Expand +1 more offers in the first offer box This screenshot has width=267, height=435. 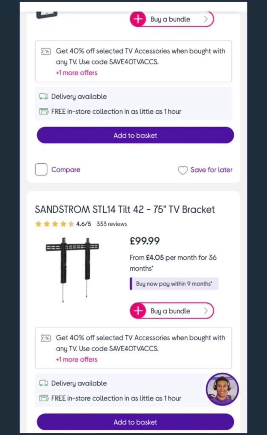point(76,73)
